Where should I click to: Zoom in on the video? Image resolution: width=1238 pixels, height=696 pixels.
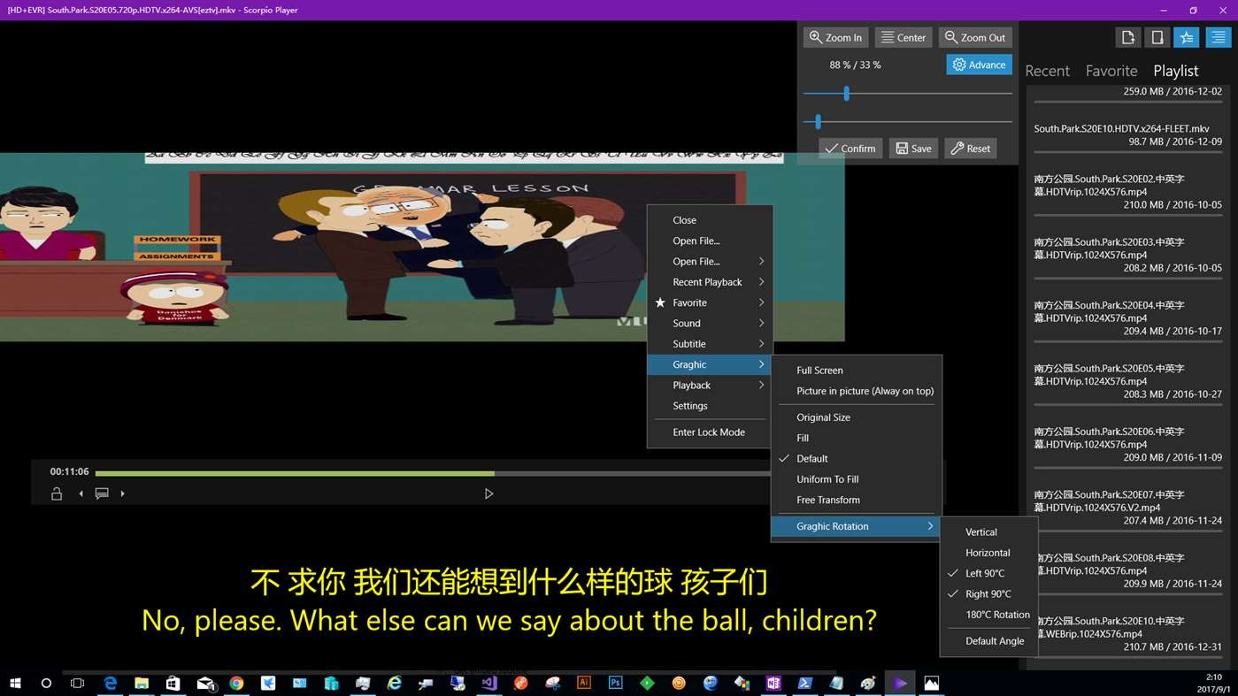pos(835,37)
